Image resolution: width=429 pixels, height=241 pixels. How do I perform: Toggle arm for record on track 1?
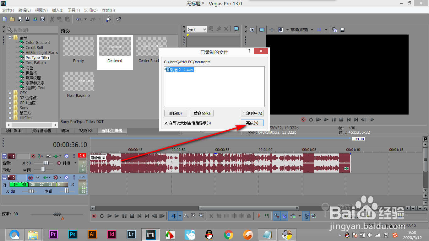(x=33, y=156)
